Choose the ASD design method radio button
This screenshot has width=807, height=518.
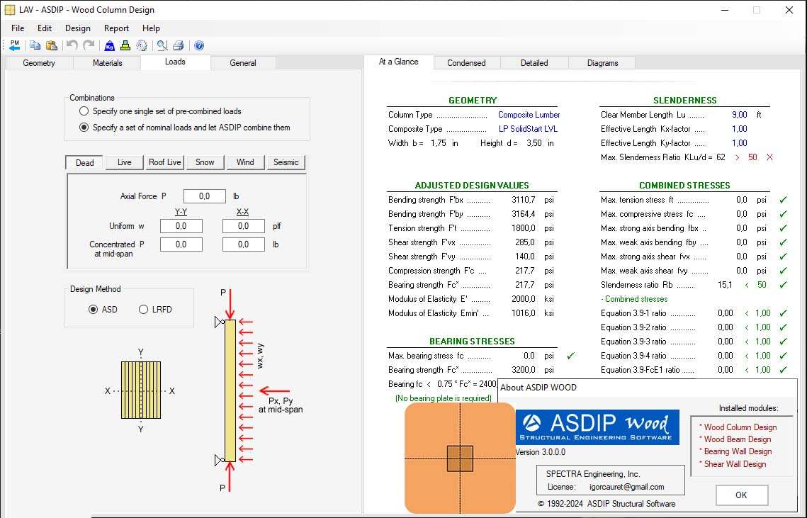pyautogui.click(x=94, y=310)
